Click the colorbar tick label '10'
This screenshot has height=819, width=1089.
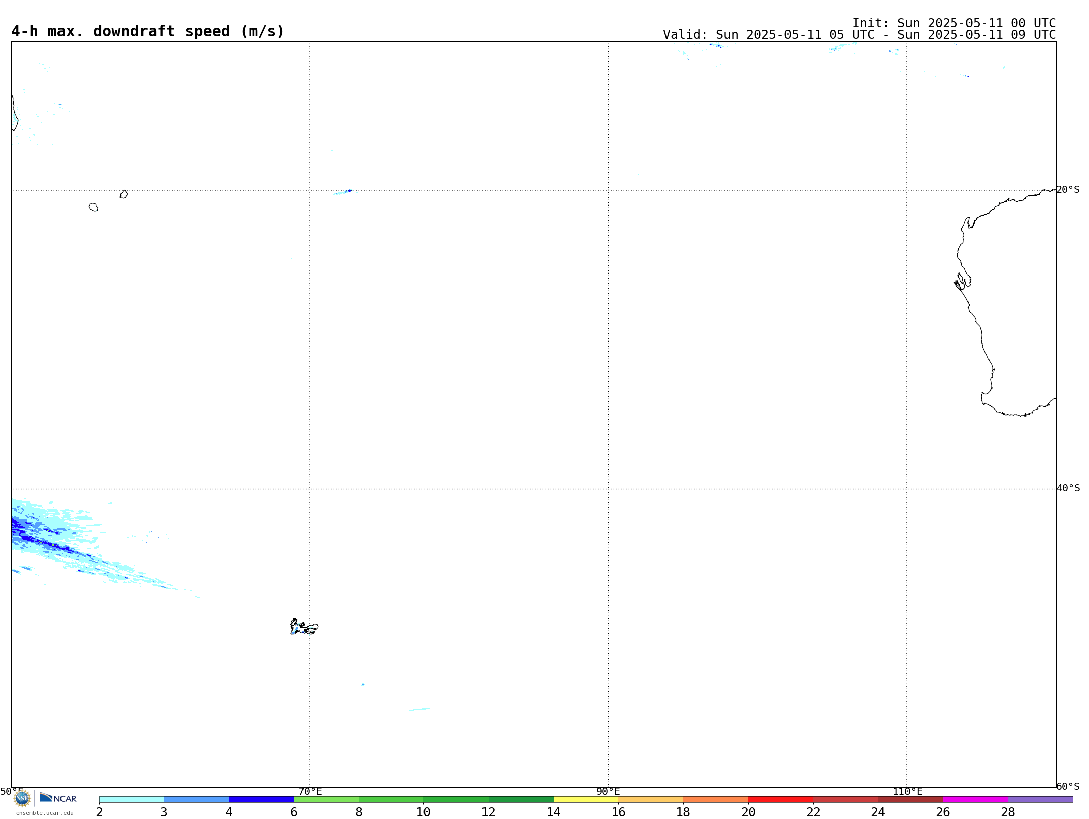[x=423, y=812]
